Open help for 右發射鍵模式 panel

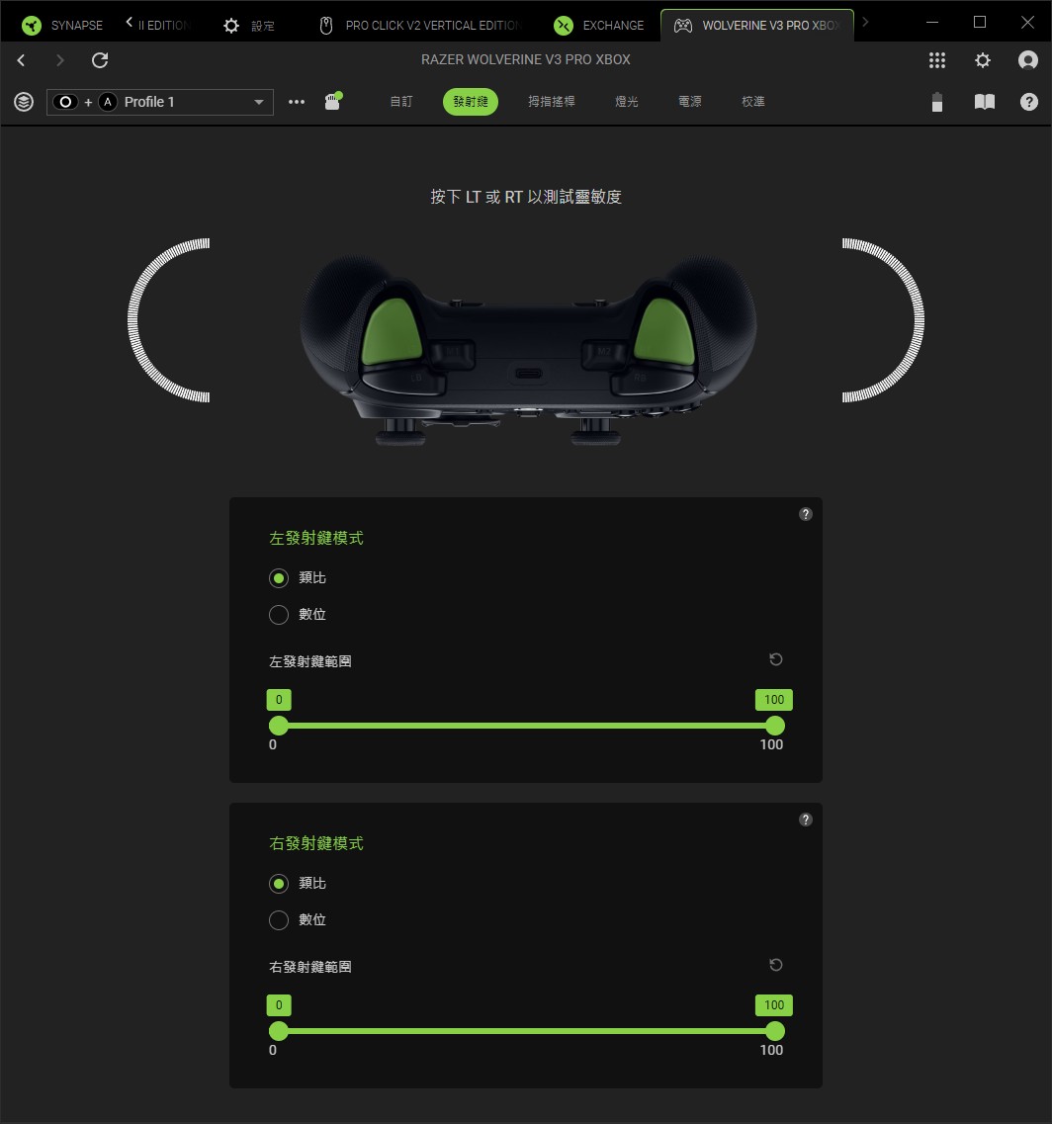[806, 820]
